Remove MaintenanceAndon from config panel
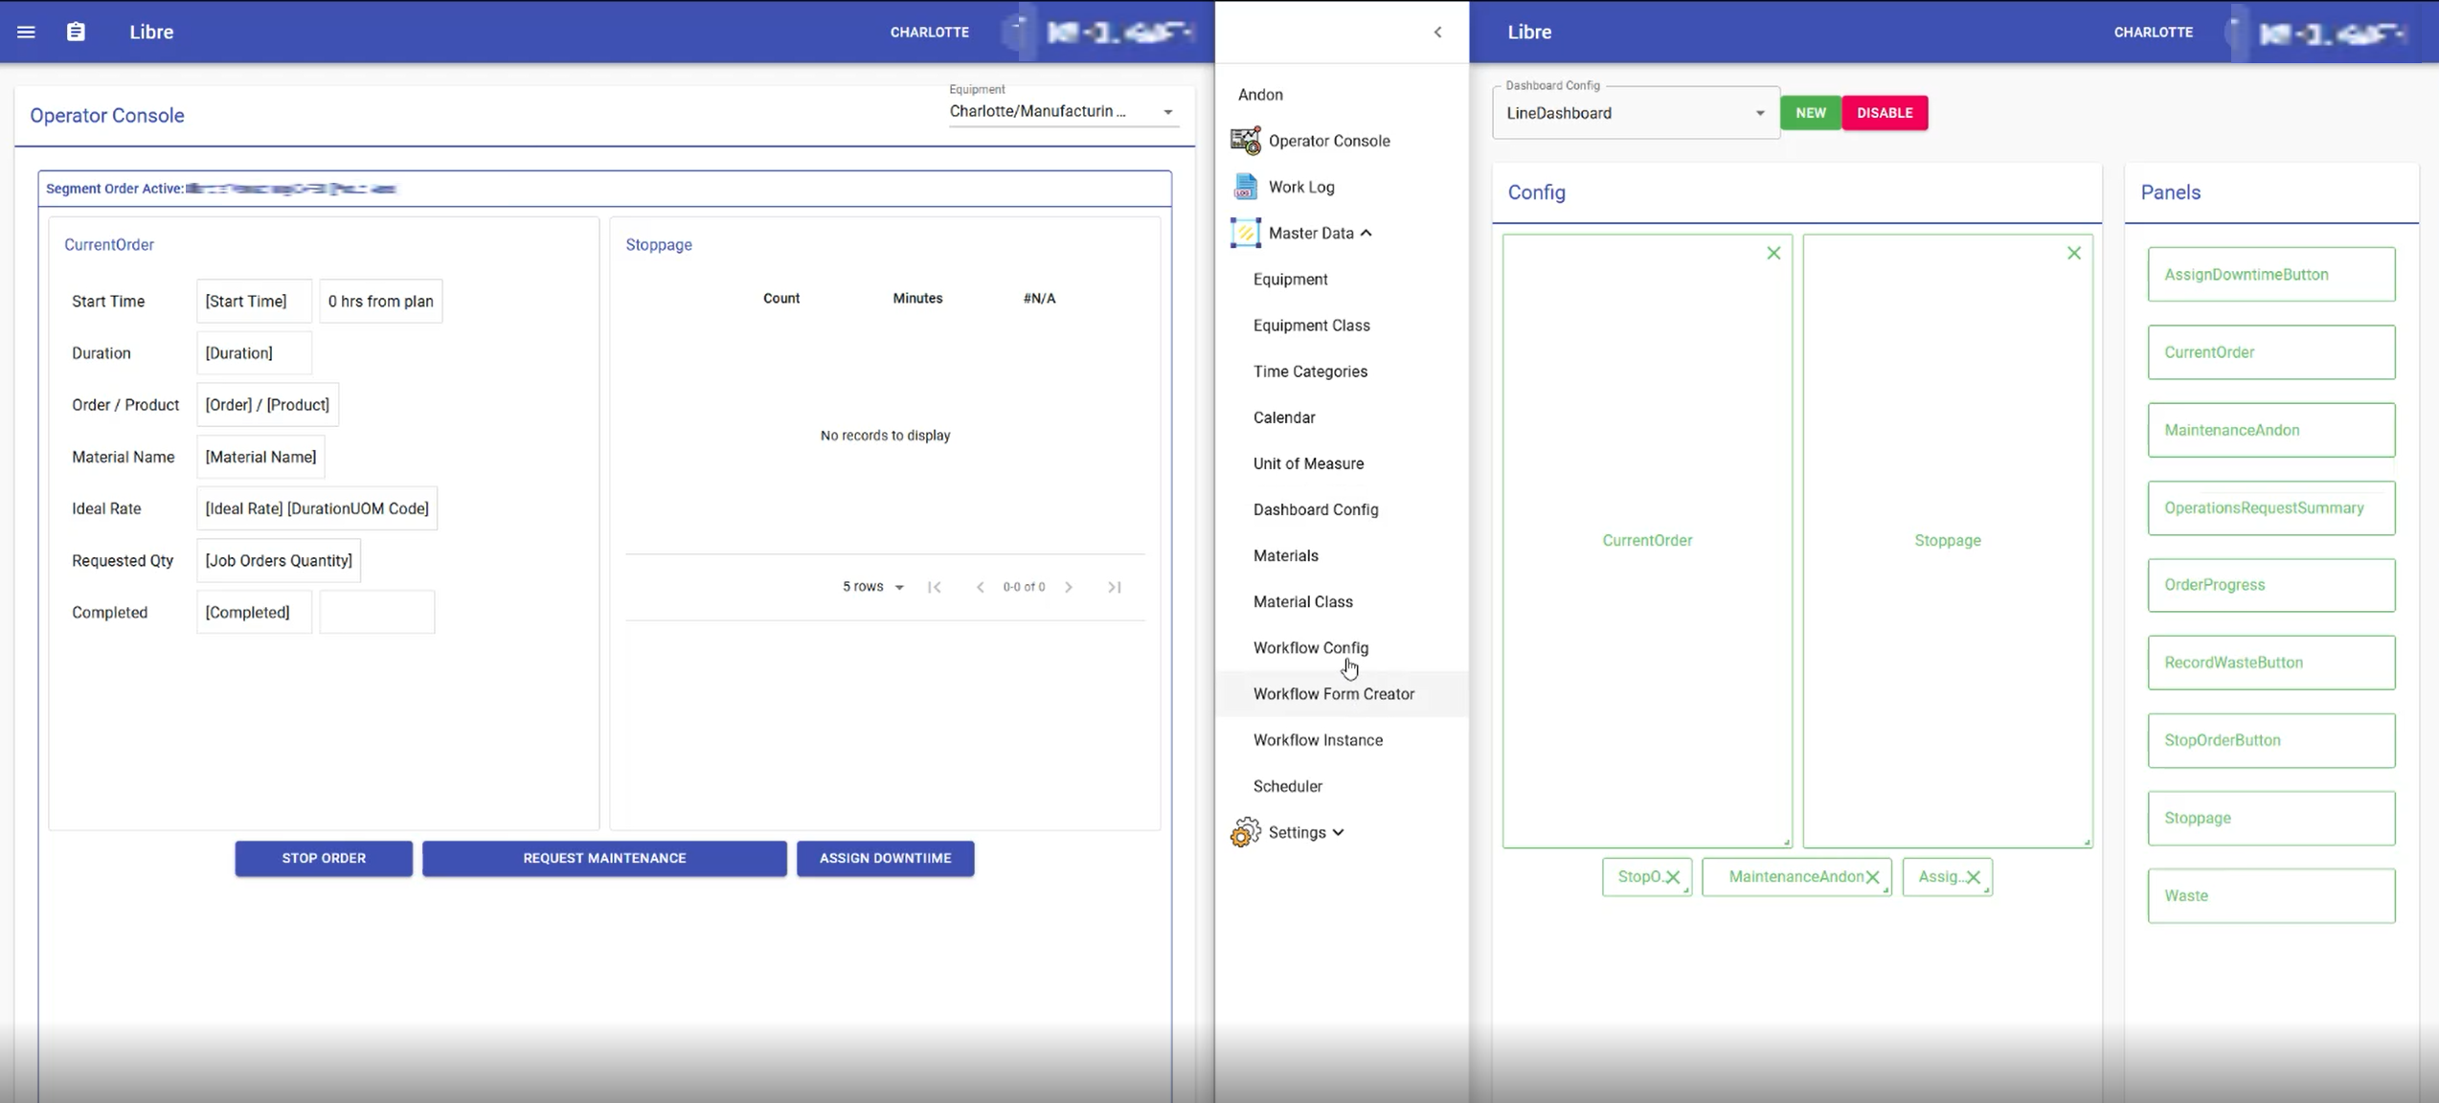The image size is (2439, 1103). (1871, 876)
